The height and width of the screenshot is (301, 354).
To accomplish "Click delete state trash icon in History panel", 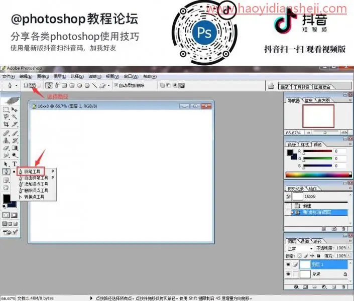I will coord(343,229).
